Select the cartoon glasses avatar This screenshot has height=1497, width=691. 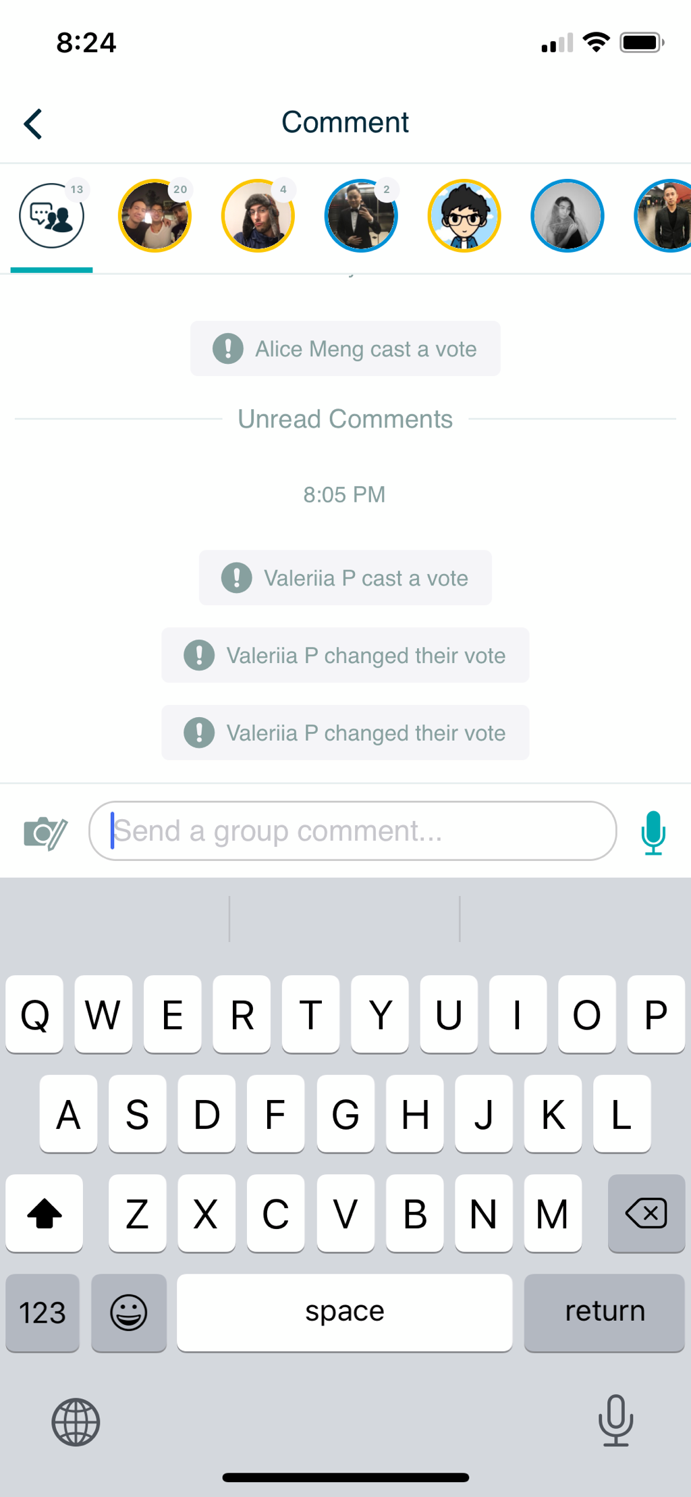click(x=464, y=216)
